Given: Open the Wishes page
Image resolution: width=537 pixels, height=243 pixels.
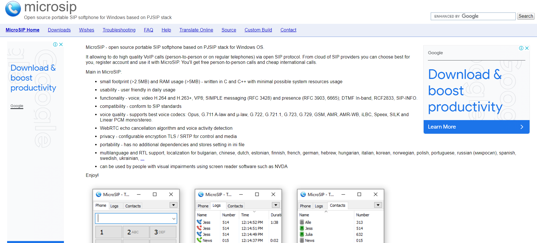Looking at the screenshot, I should tap(87, 30).
